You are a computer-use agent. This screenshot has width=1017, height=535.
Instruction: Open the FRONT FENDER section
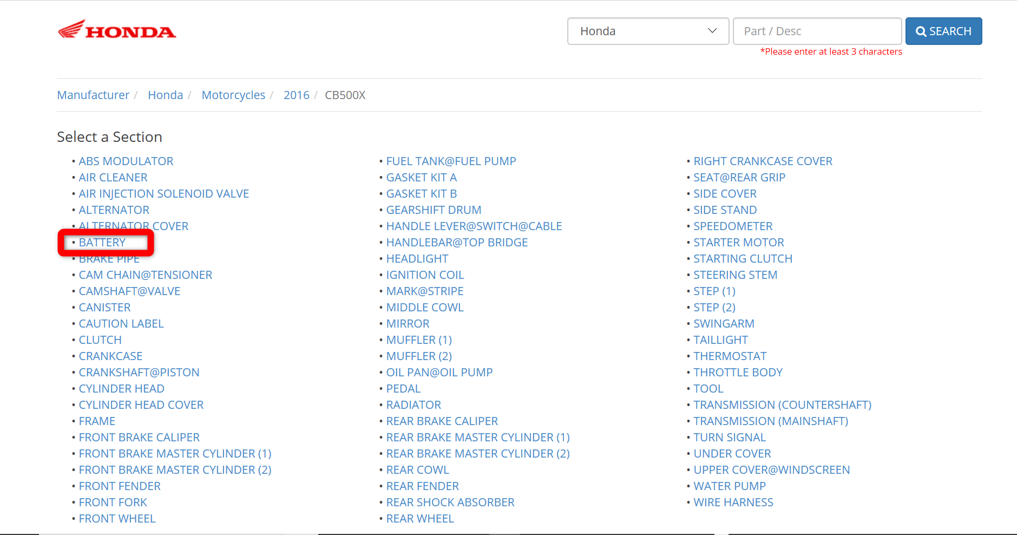[120, 486]
